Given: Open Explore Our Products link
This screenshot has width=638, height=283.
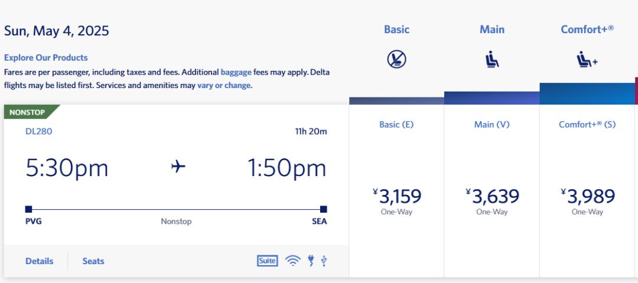Looking at the screenshot, I should coord(45,57).
